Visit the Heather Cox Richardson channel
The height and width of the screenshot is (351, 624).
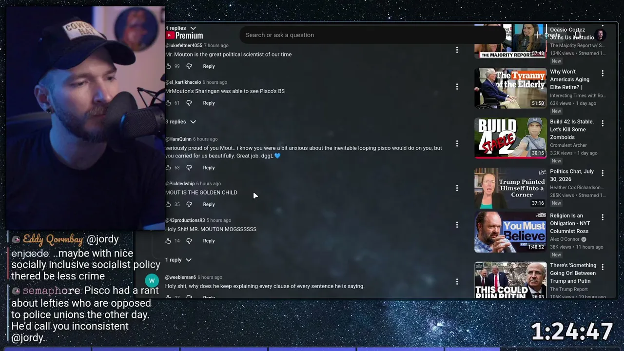[x=577, y=187]
